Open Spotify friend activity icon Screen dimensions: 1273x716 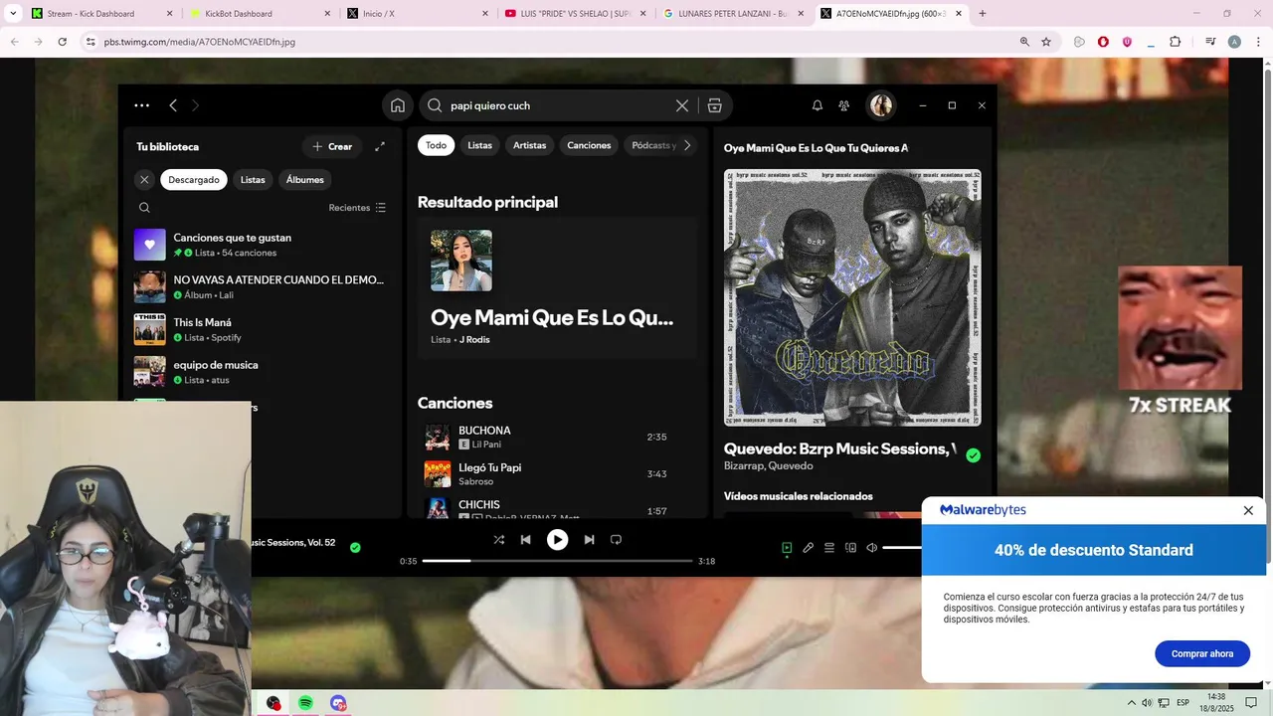[844, 105]
